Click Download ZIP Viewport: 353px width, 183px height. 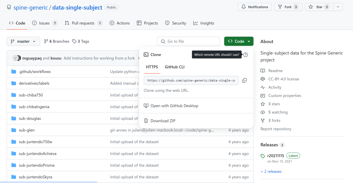(x=163, y=121)
